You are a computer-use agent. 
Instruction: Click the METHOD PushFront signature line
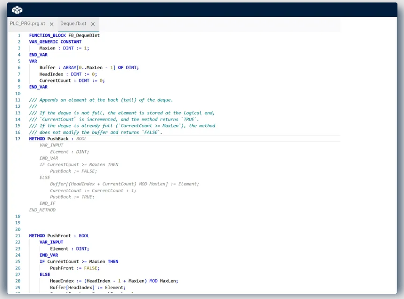(59, 236)
